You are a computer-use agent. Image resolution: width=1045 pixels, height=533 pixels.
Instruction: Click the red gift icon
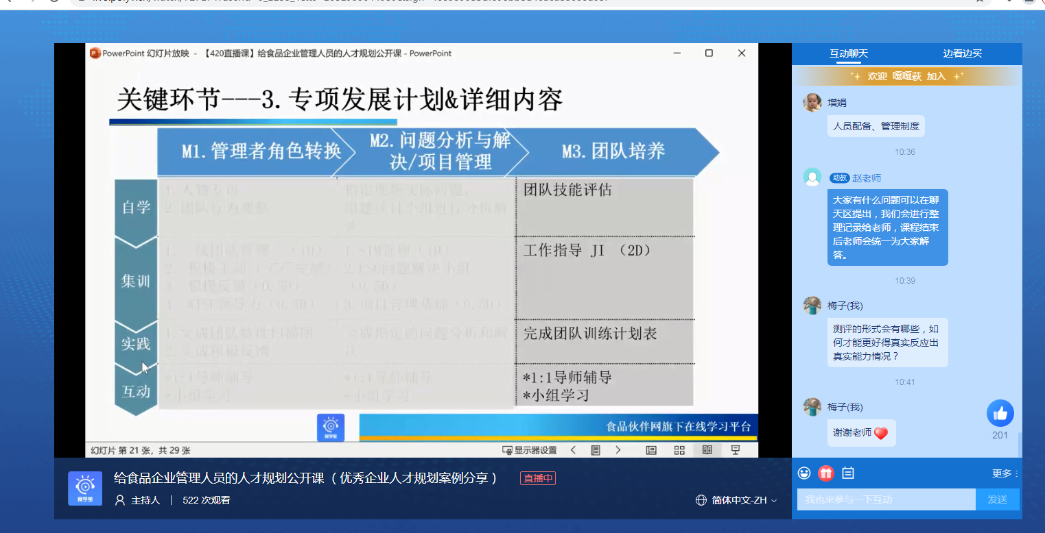tap(826, 473)
